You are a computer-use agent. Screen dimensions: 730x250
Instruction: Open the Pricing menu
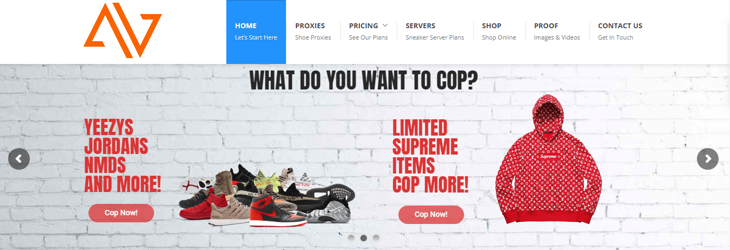pos(369,31)
